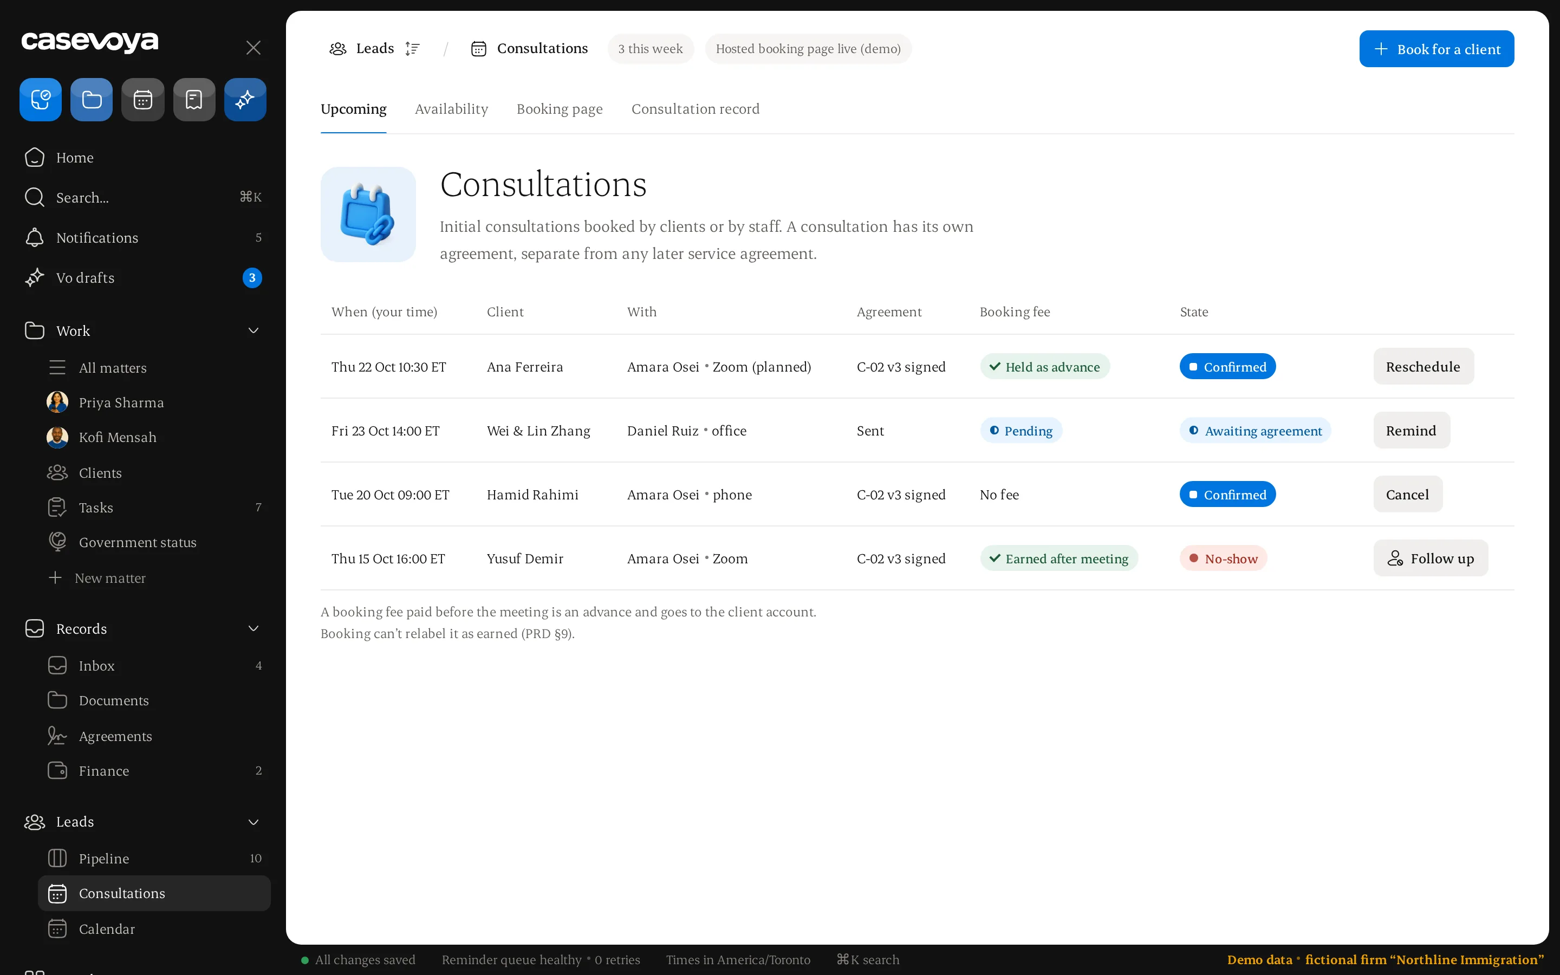The width and height of the screenshot is (1560, 975).
Task: Open Kofi Mensah matter
Action: click(154, 437)
